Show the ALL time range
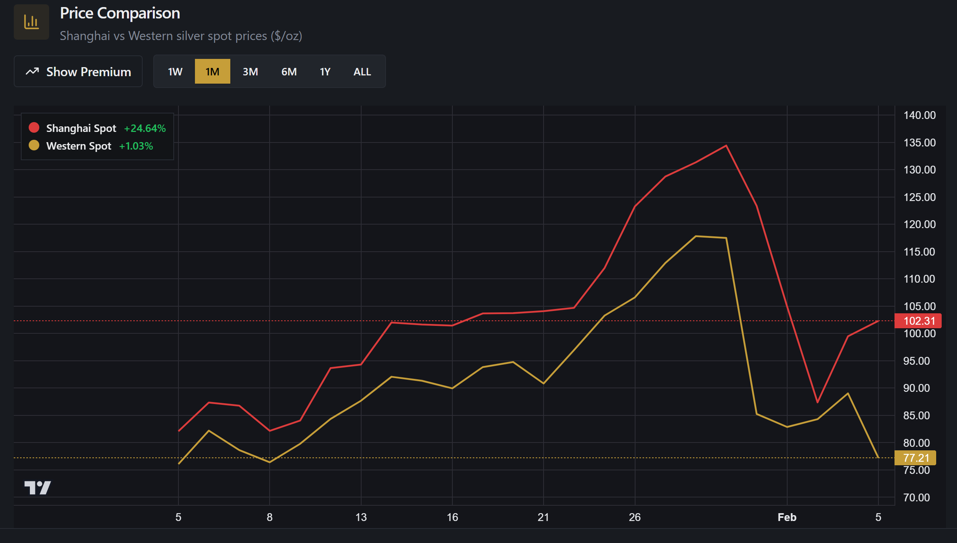Viewport: 957px width, 543px height. [362, 71]
